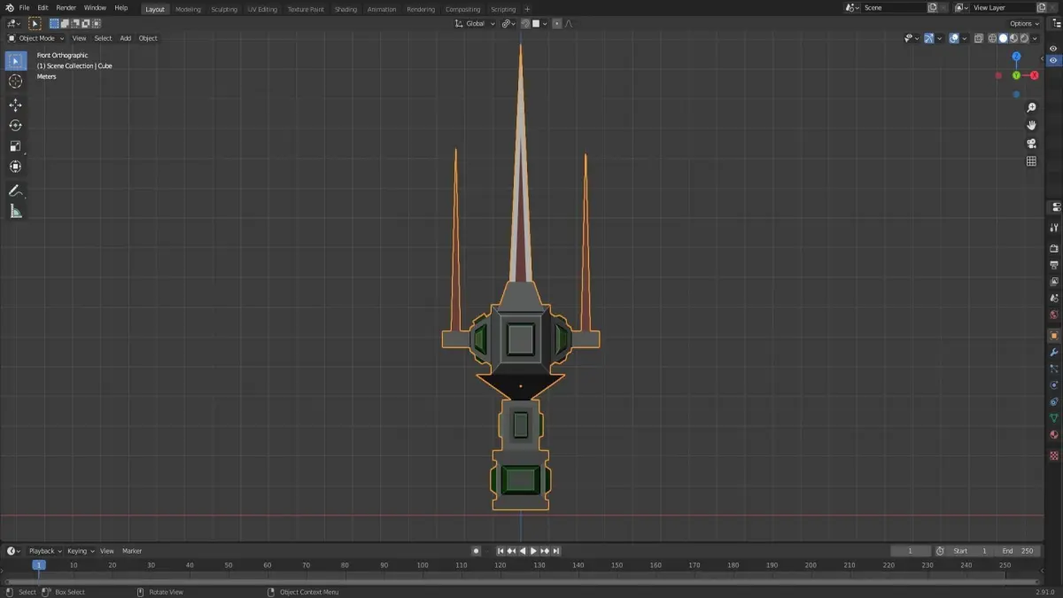Select the Measure tool
Viewport: 1063px width, 598px height.
[15, 211]
